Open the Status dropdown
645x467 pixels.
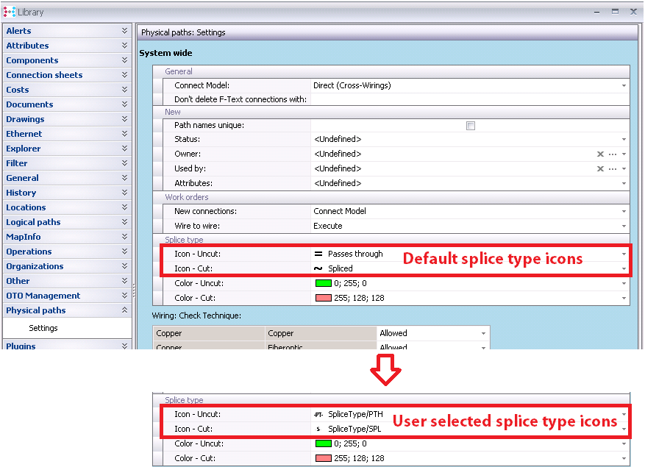click(624, 140)
